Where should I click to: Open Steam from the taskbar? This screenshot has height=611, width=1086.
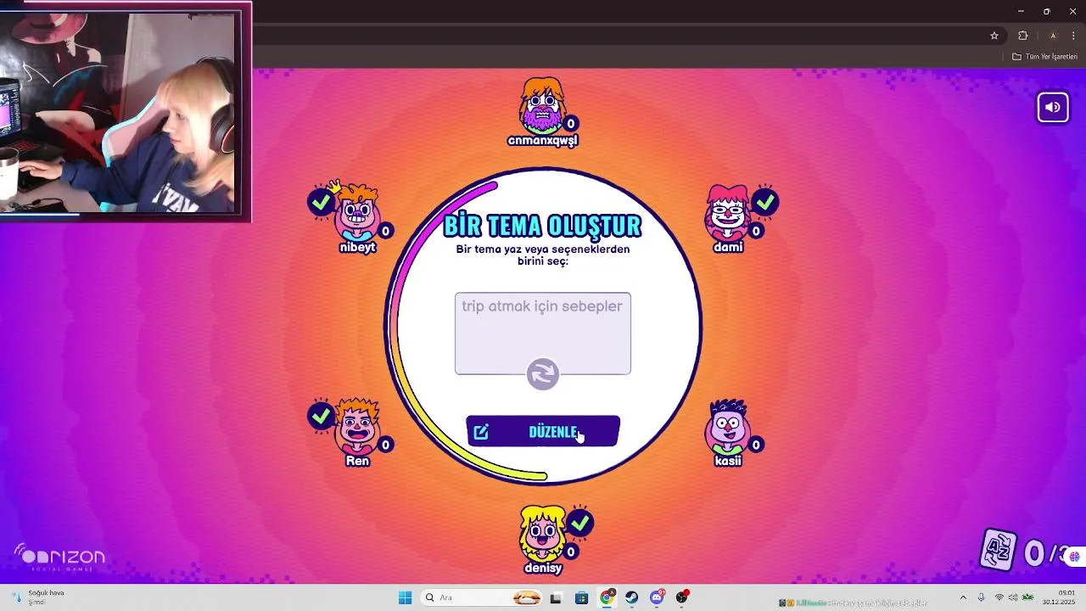pos(632,597)
